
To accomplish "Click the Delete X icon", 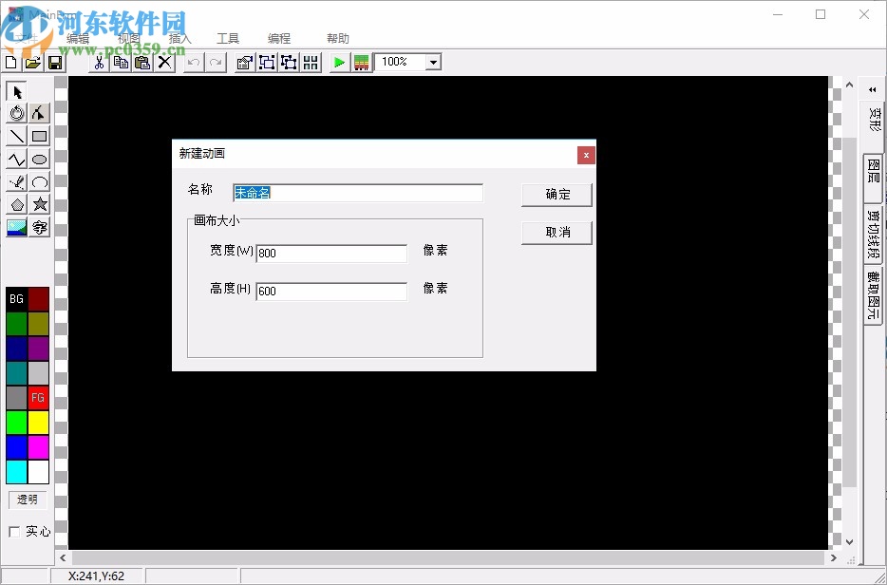I will (164, 63).
